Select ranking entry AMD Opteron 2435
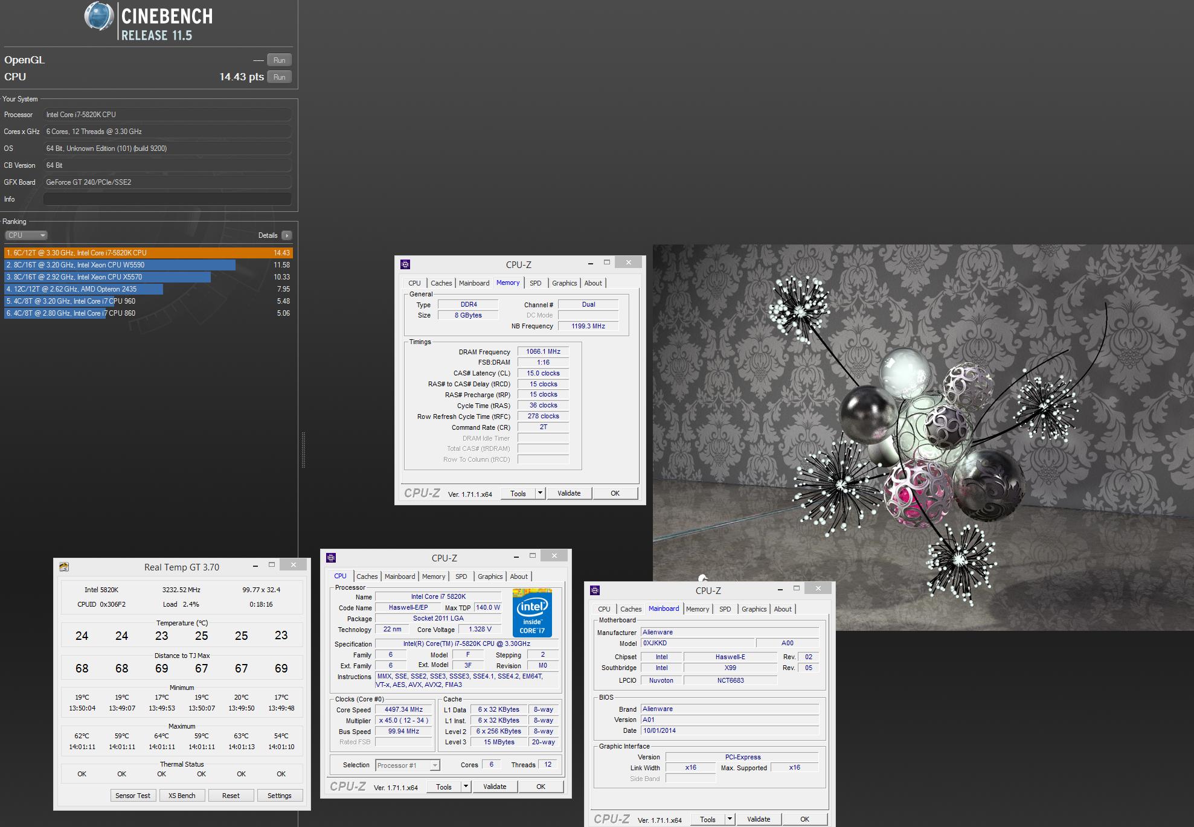 pos(148,289)
